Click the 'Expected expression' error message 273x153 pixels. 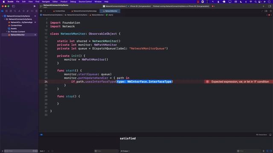240,82
